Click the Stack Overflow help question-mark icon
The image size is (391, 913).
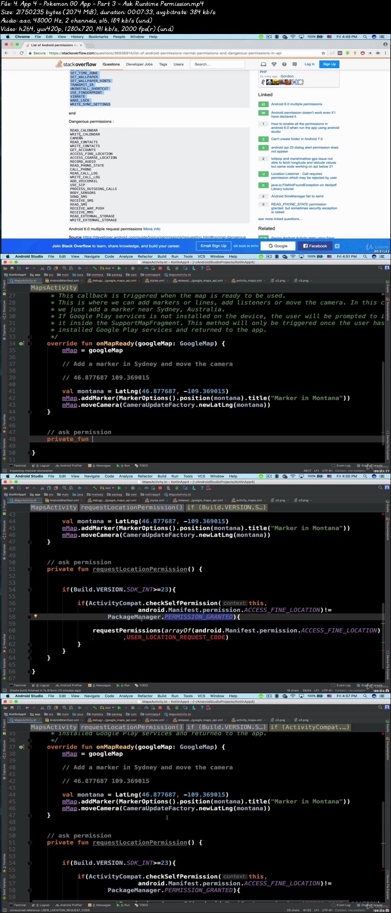coord(284,64)
